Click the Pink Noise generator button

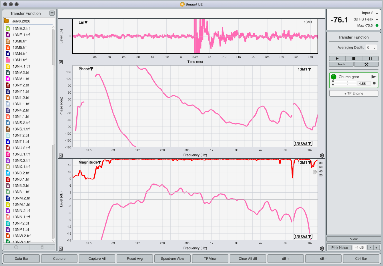(x=340, y=247)
